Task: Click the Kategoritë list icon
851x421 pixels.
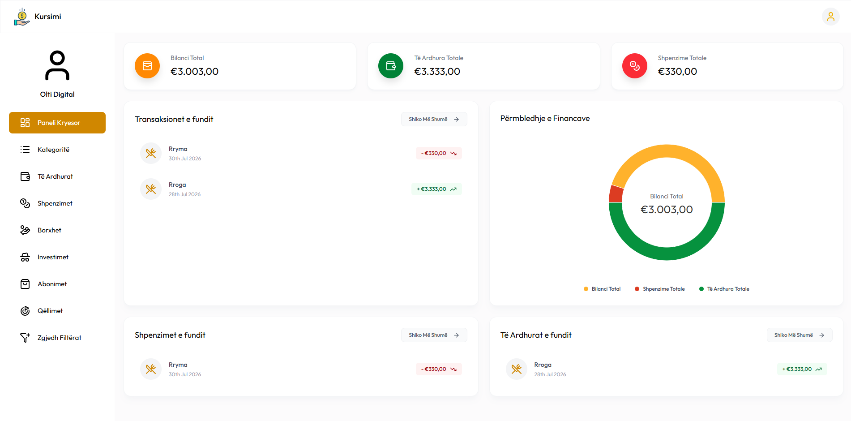Action: pyautogui.click(x=25, y=150)
